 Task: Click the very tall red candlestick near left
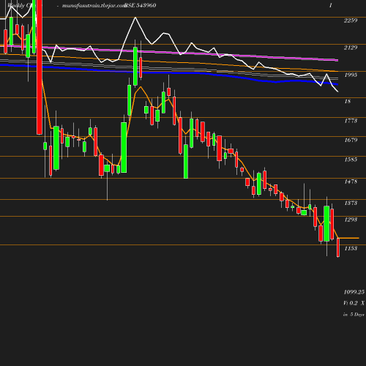[x=40, y=67]
